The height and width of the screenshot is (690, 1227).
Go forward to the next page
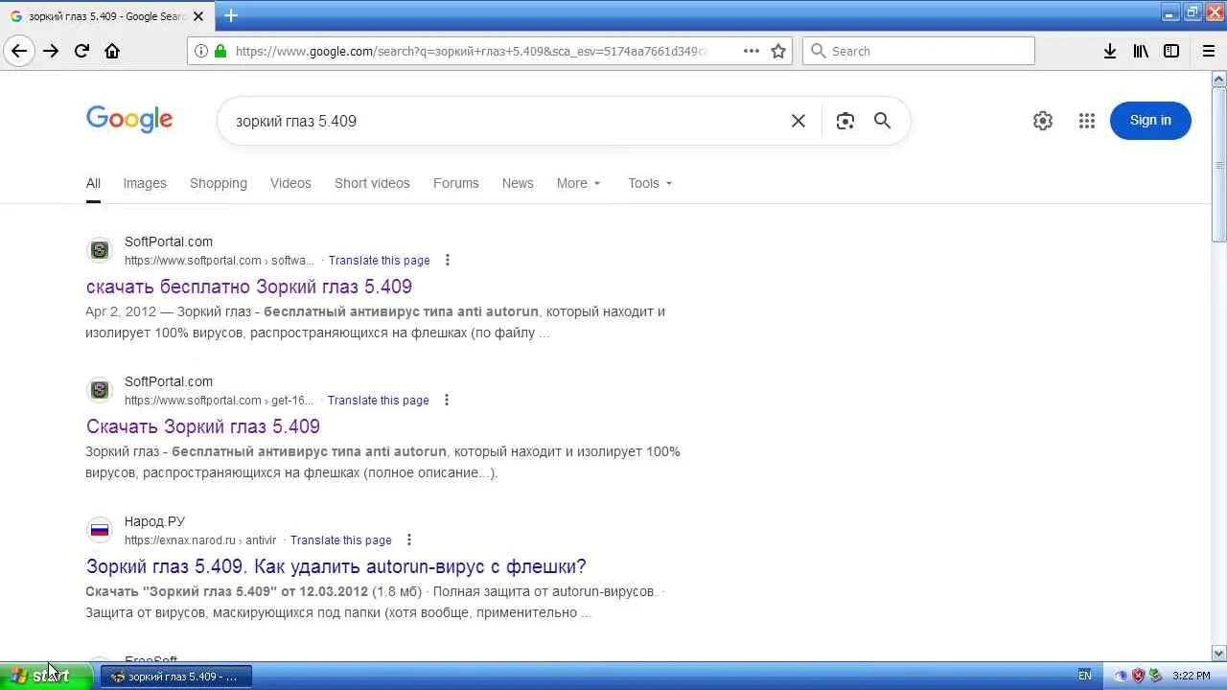51,51
